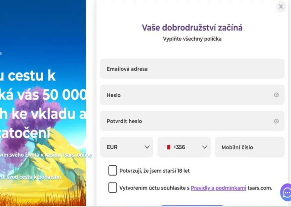
Task: Focus the Emailová adresa field
Action: pos(192,69)
